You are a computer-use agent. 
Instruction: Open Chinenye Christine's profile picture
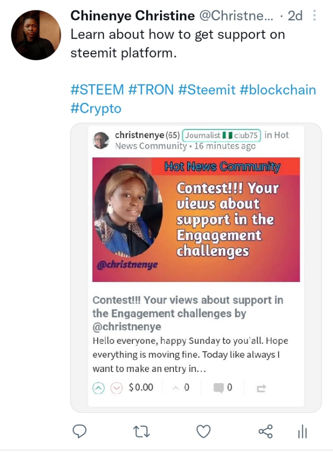[x=36, y=35]
